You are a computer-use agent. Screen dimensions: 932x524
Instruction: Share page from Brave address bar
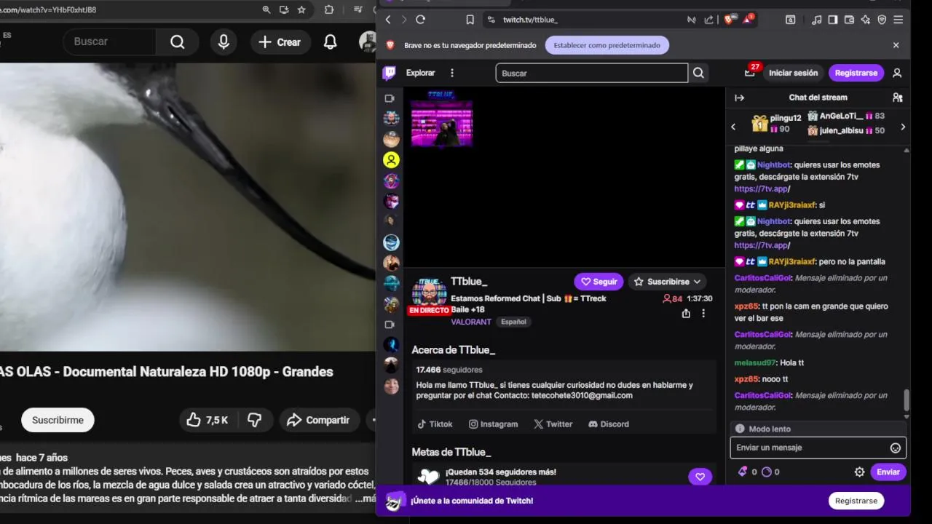709,20
